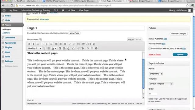
Task: Open Tools in the sidebar menu
Action: 7,57
